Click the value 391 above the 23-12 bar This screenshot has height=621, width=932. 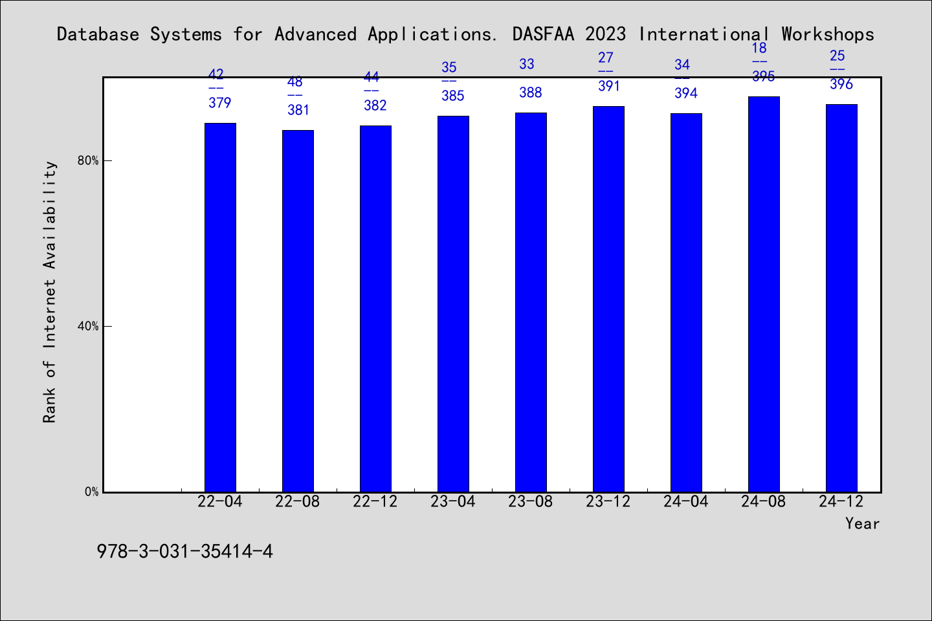(x=609, y=86)
